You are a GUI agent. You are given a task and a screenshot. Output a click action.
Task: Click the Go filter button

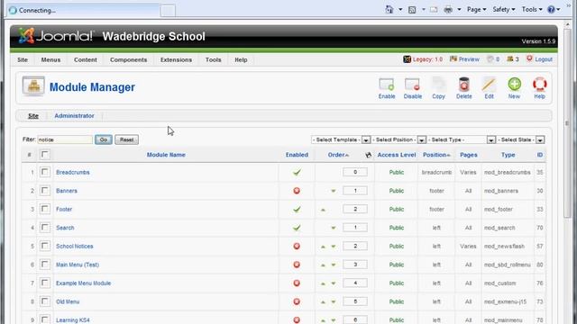[x=104, y=139]
